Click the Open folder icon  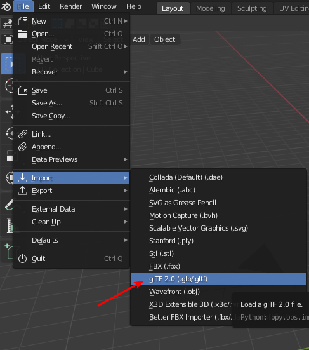22,34
